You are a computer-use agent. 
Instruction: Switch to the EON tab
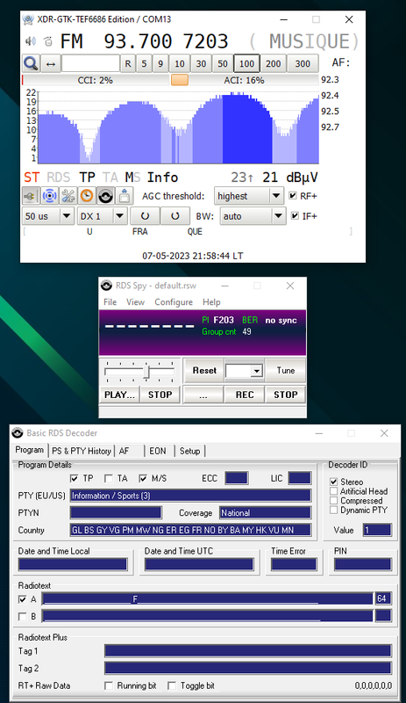click(158, 451)
